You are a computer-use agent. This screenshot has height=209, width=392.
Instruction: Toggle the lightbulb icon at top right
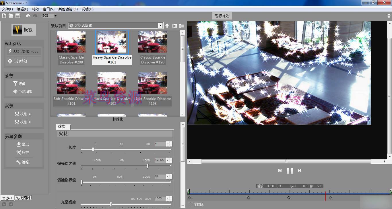389,16
